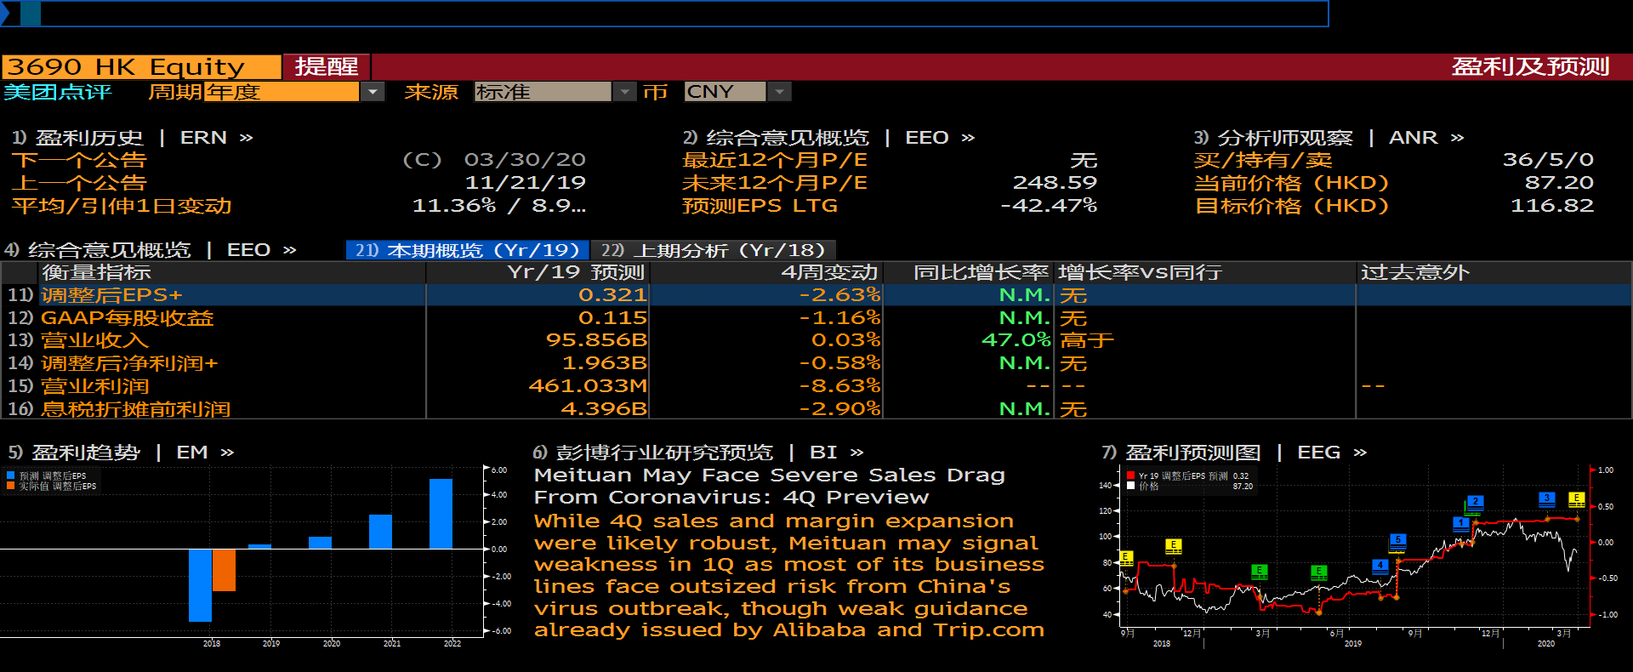Open the 周期 年度 period dropdown arrow
Image resolution: width=1633 pixels, height=672 pixels.
(373, 92)
